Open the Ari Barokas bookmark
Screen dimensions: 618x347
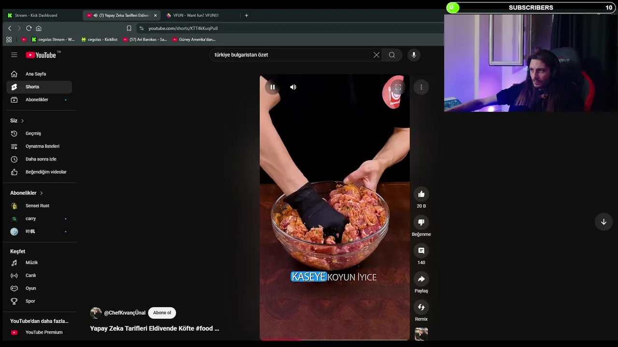(x=145, y=40)
